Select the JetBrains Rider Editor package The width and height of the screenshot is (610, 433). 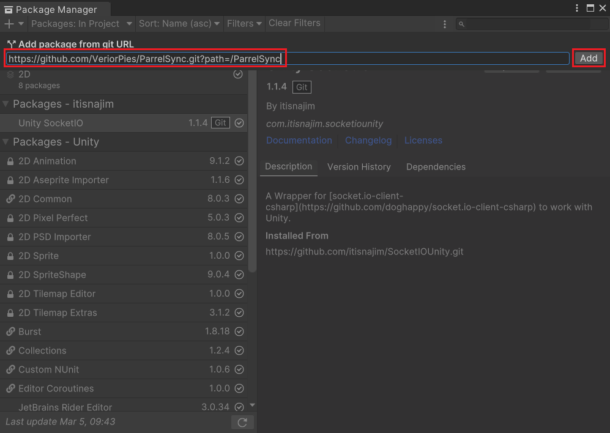(x=124, y=405)
